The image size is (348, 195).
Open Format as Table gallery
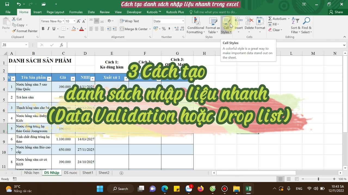coord(213,25)
